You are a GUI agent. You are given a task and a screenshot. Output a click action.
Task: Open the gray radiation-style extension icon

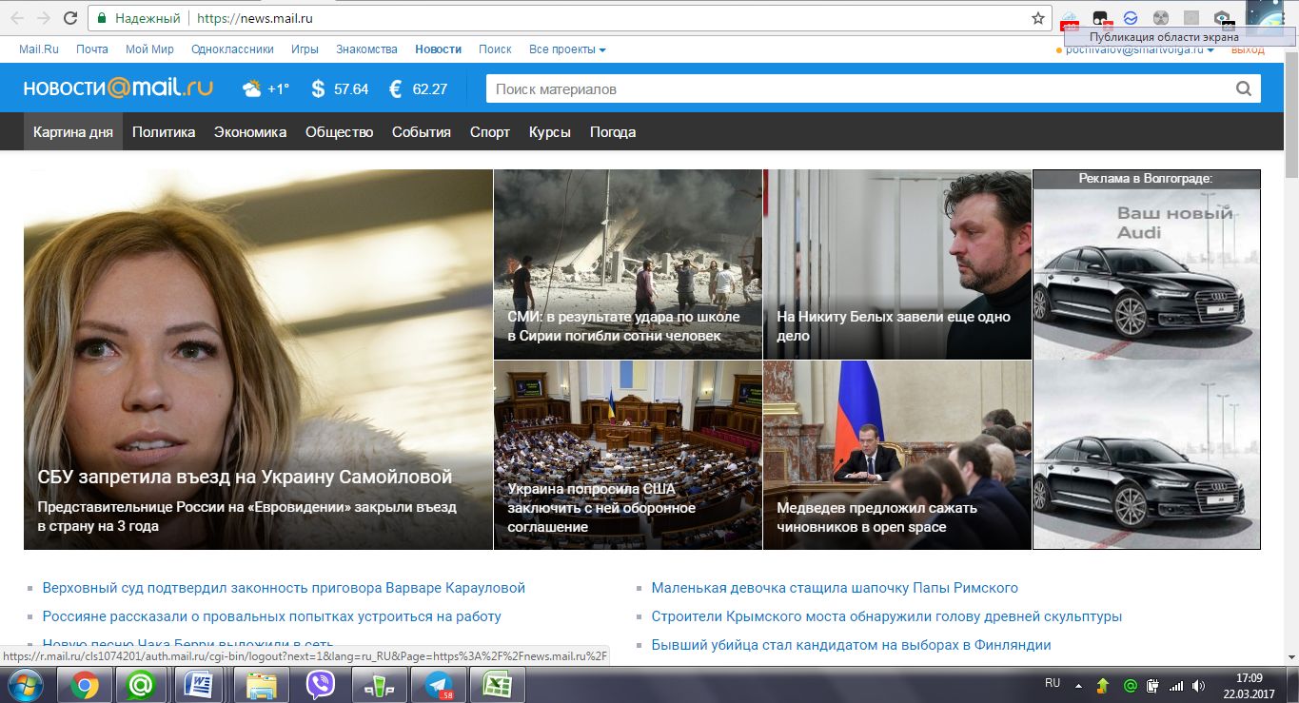[1160, 18]
